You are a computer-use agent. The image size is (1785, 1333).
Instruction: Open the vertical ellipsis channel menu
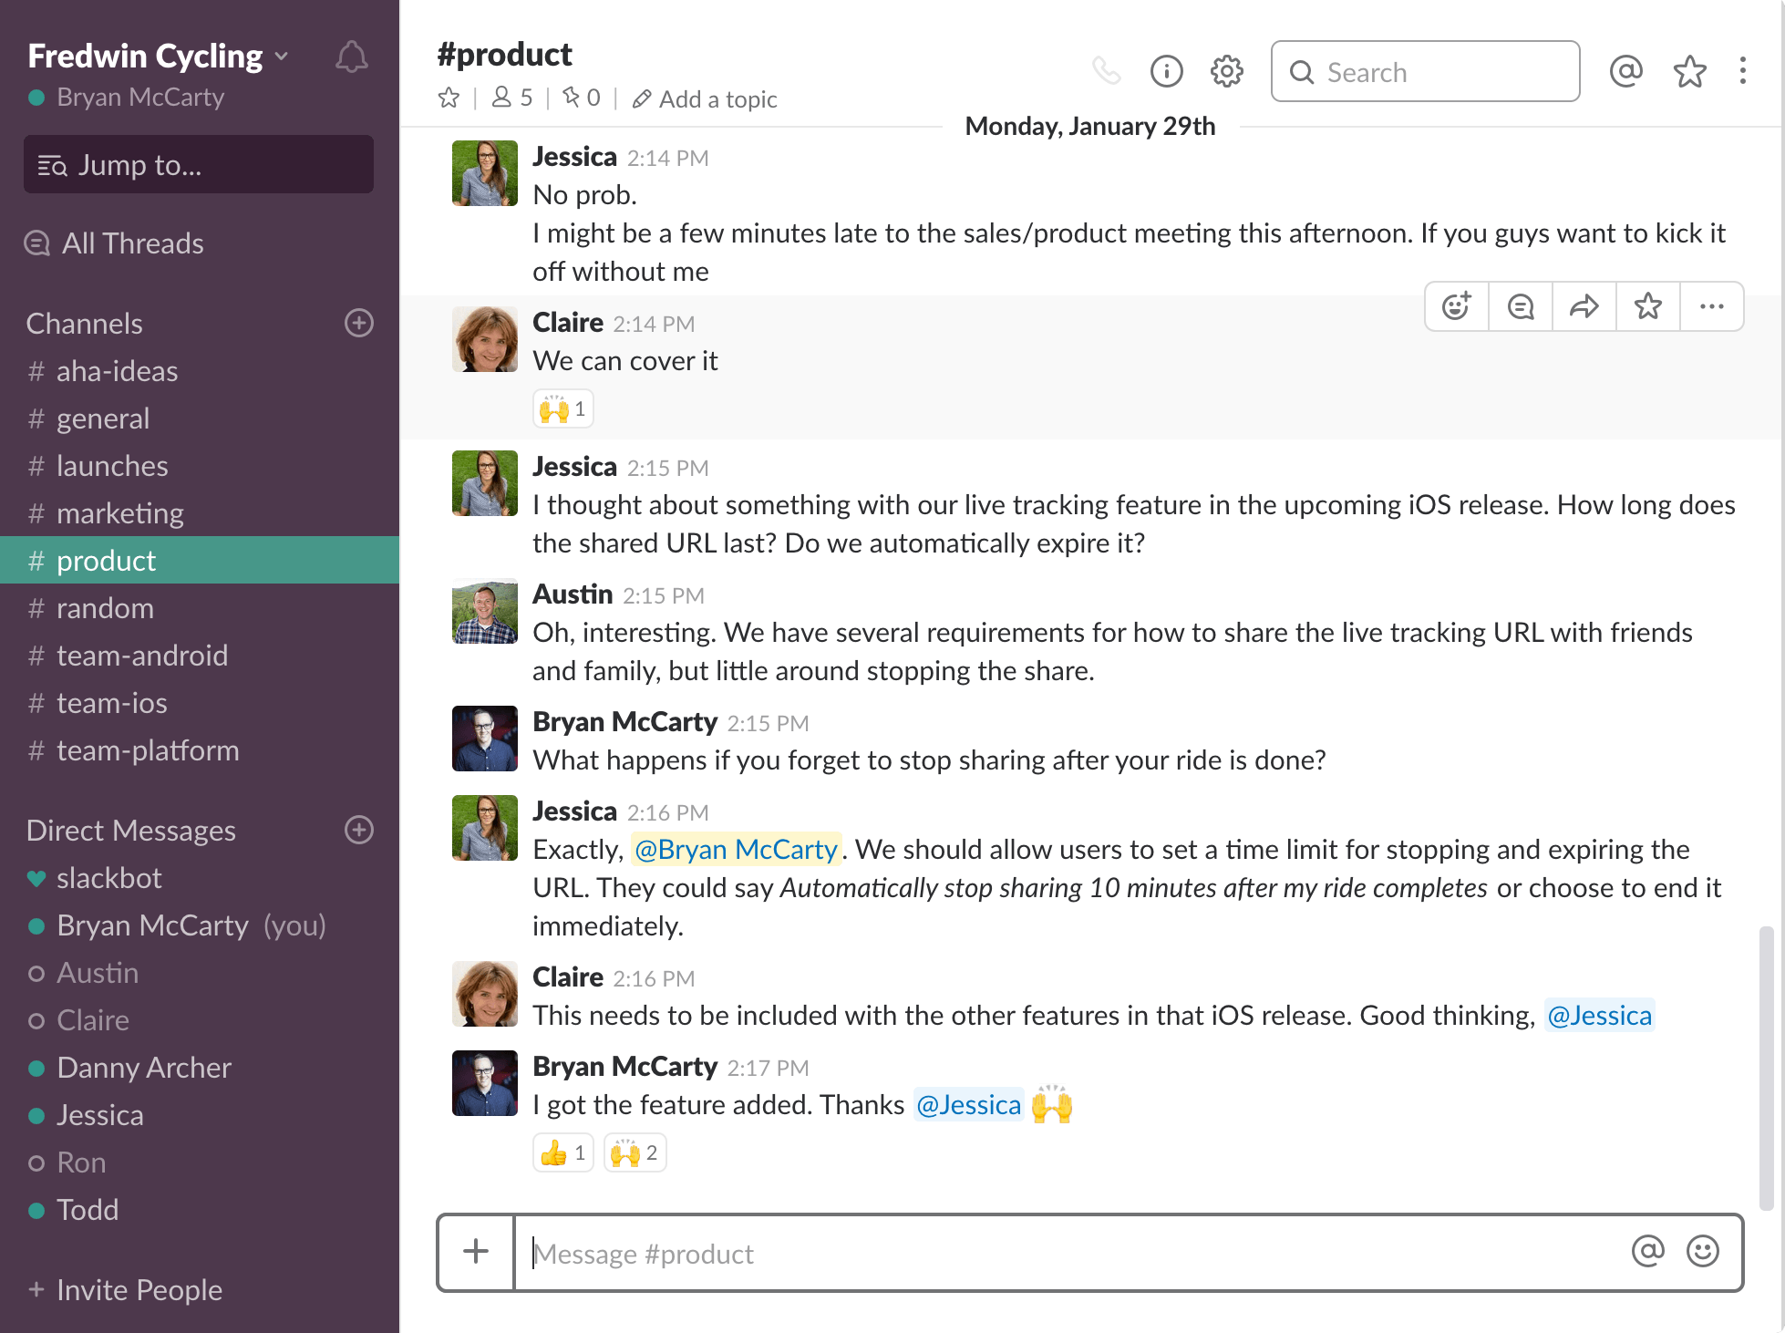tap(1742, 70)
